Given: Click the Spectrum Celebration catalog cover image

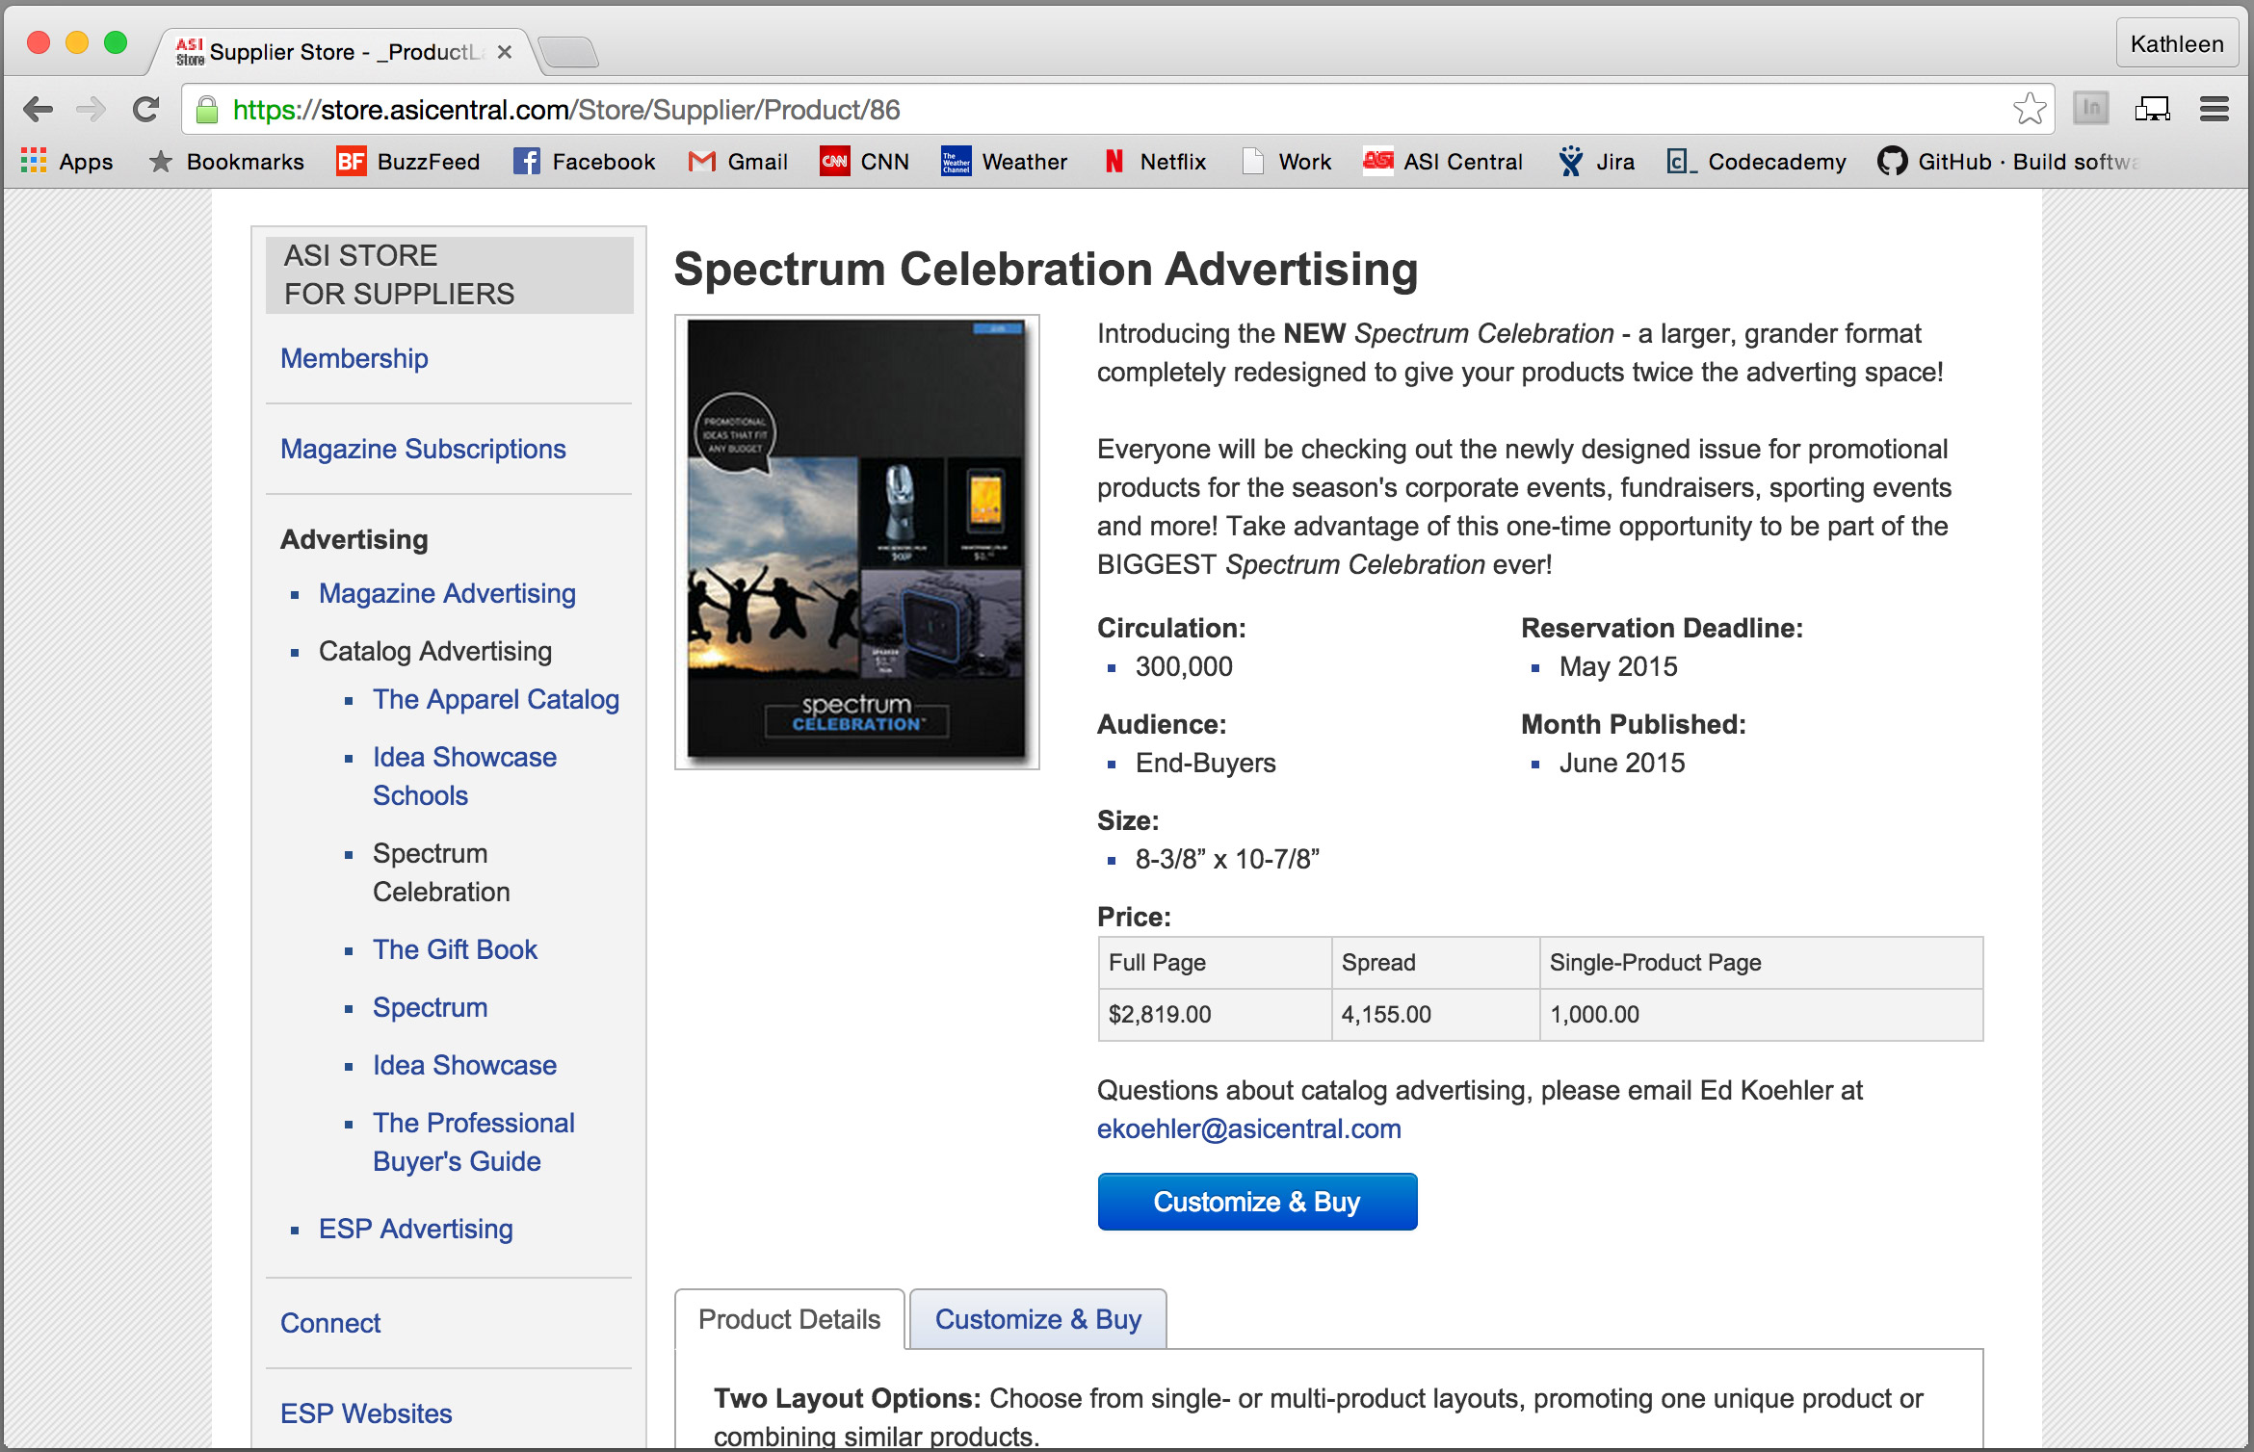Looking at the screenshot, I should (x=856, y=541).
